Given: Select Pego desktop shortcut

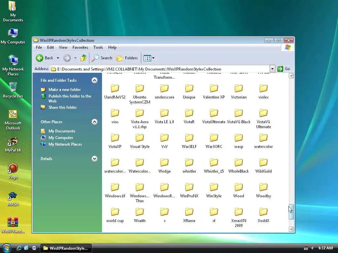Looking at the screenshot, I should click(x=13, y=171).
